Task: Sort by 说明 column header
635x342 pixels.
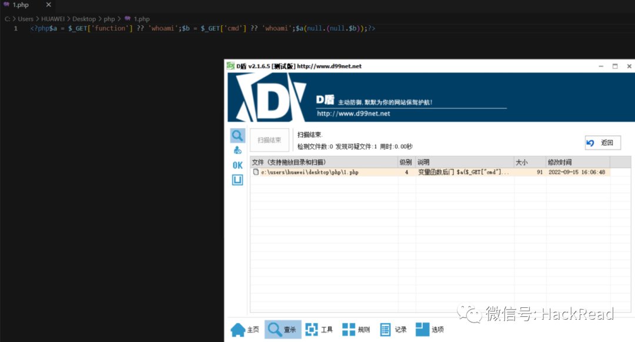Action: pos(465,162)
